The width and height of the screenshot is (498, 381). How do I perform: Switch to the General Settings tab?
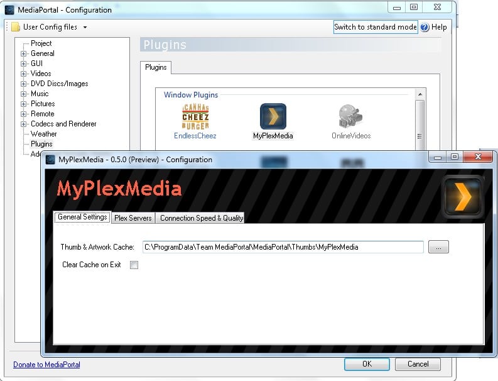(82, 217)
